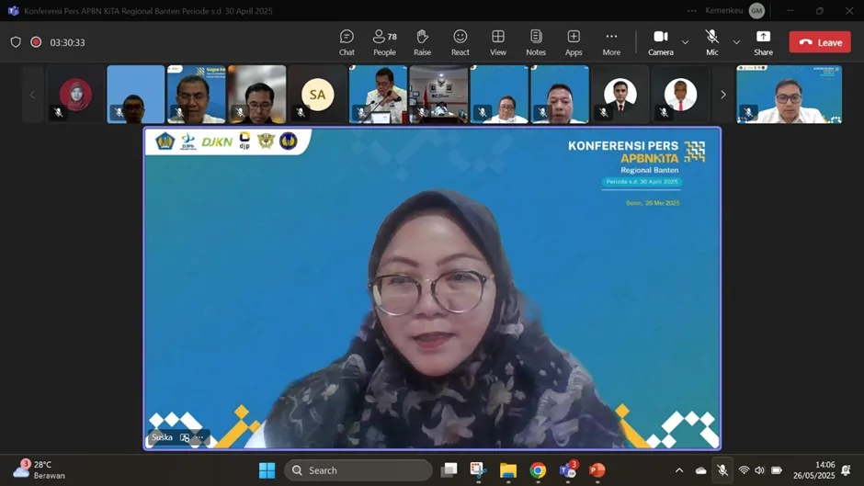Image resolution: width=864 pixels, height=486 pixels.
Task: Leave the meeting
Action: [820, 42]
